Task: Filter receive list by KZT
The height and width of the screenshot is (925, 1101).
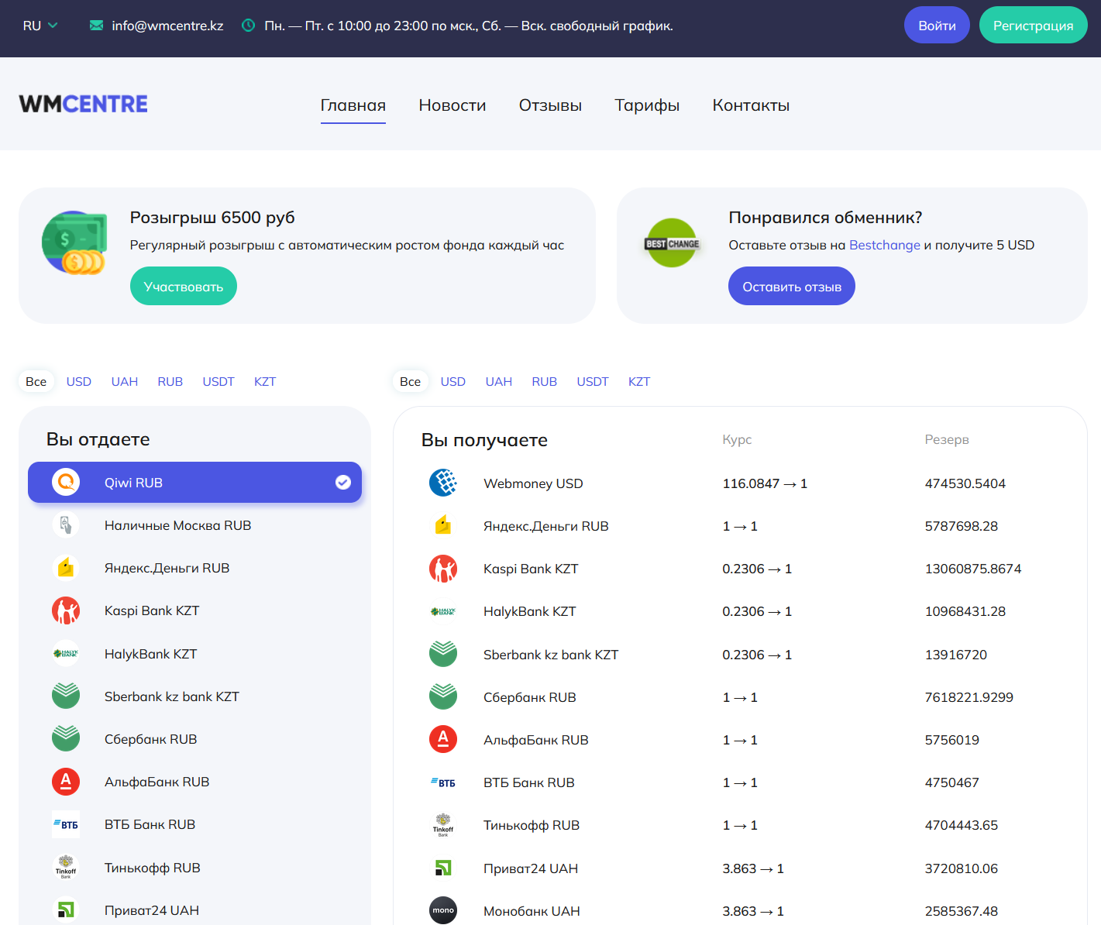Action: click(639, 381)
